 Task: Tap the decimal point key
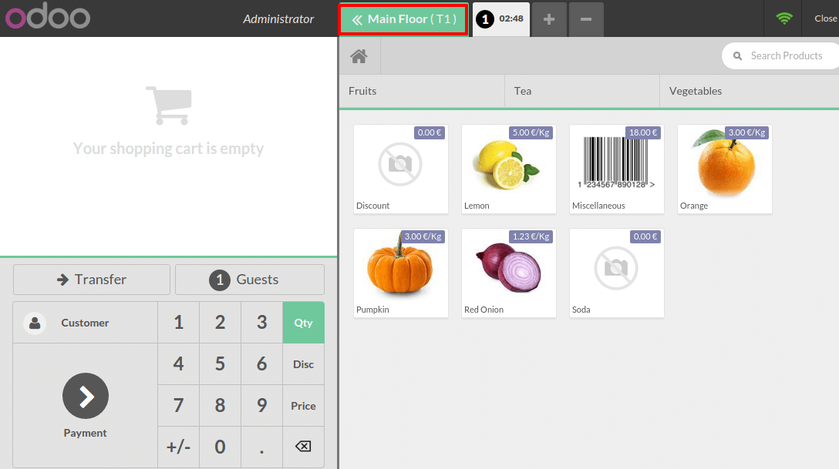point(261,447)
